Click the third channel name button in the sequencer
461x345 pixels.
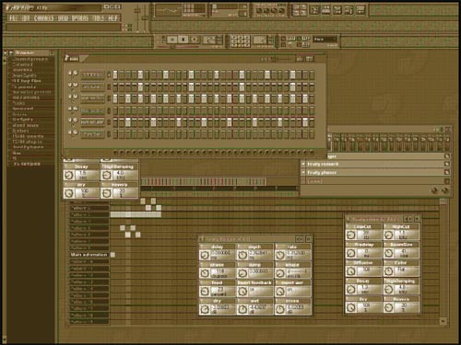point(92,98)
